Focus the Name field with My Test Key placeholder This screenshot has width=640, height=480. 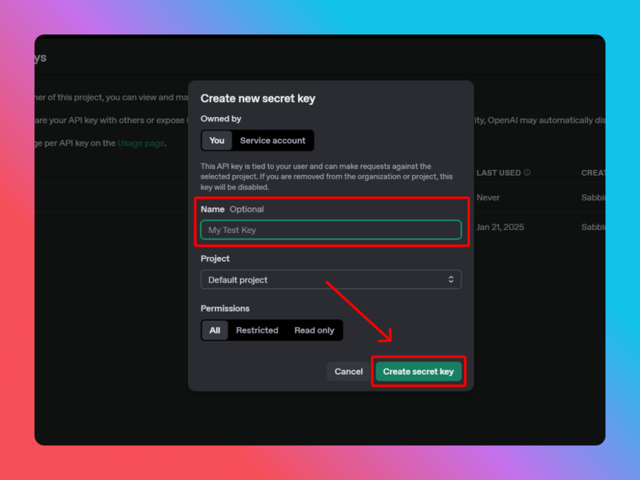(x=331, y=230)
